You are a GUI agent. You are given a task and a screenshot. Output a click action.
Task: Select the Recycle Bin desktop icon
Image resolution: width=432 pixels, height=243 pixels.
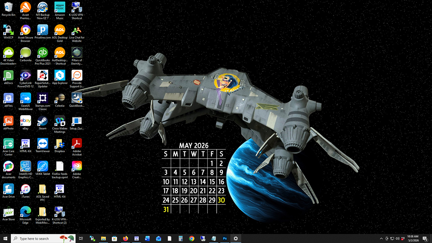click(8, 9)
